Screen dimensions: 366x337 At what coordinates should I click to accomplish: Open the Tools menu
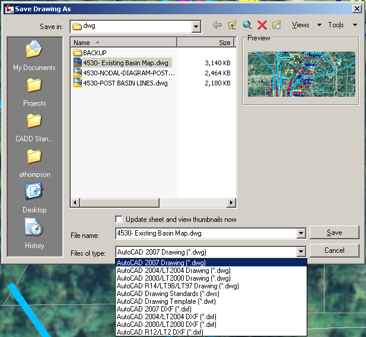pyautogui.click(x=343, y=25)
